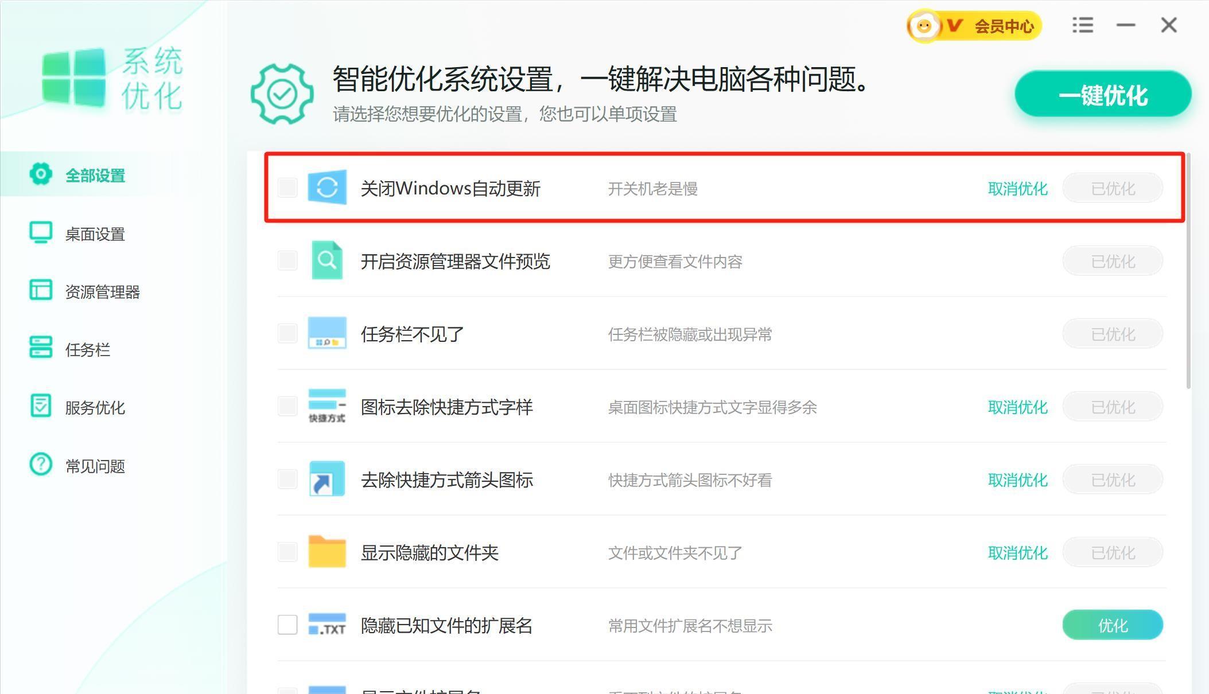Open the hamburger menu icon

click(x=1082, y=25)
